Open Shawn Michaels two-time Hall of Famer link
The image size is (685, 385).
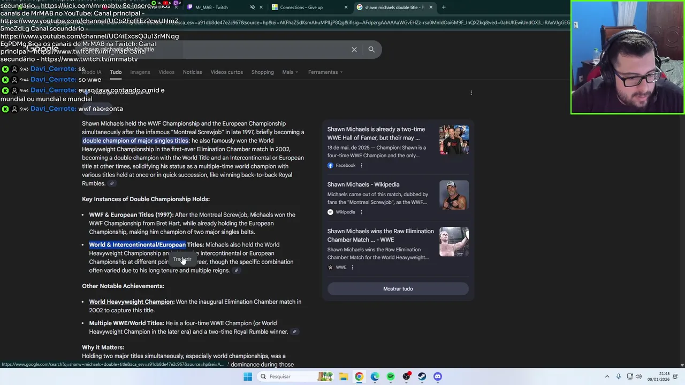(376, 134)
